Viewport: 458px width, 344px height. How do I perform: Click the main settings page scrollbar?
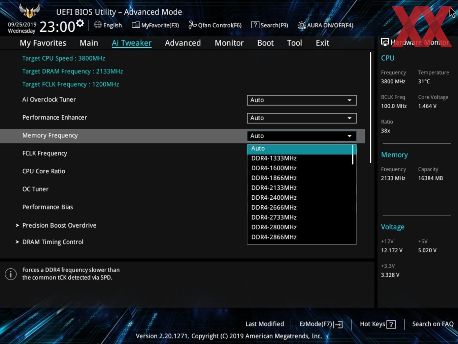coord(370,108)
